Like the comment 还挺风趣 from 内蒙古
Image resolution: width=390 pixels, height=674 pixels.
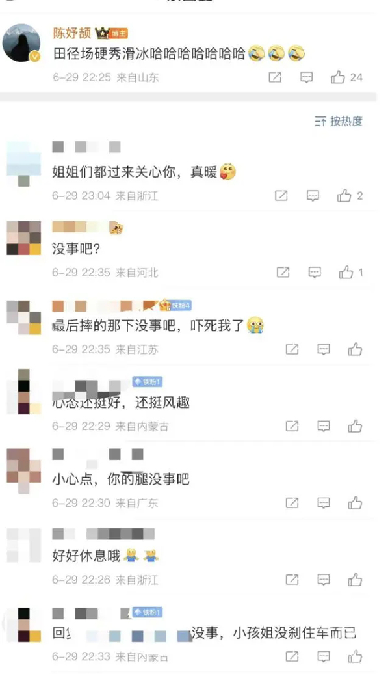(x=355, y=426)
